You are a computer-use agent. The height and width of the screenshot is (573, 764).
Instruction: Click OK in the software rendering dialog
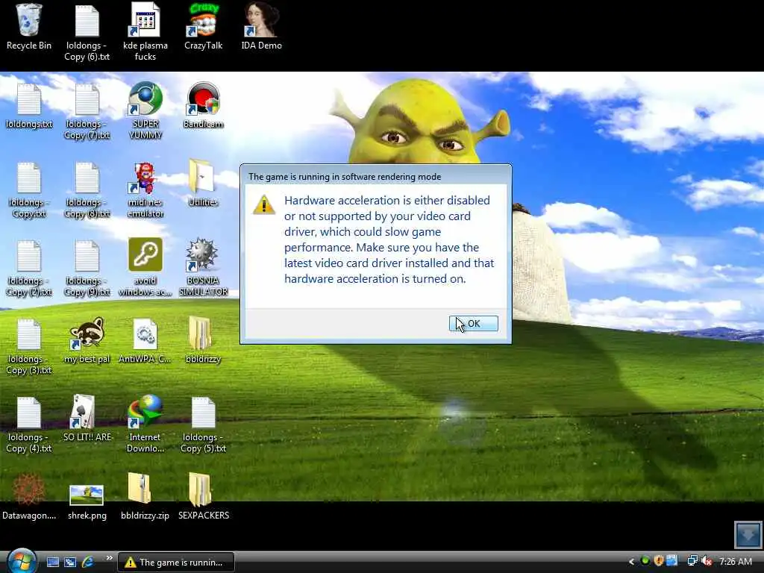473,324
